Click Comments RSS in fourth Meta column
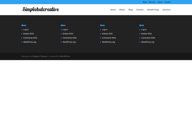The width and height of the screenshot is (192, 128). coord(148,38)
